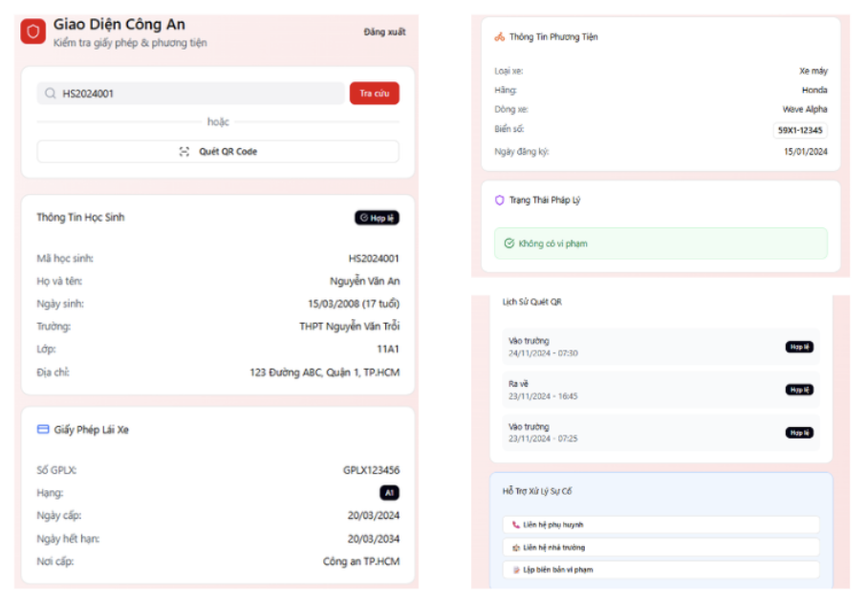Viewport: 866px width, 598px height.
Task: Select Lập biên bản vi phạm
Action: point(660,569)
